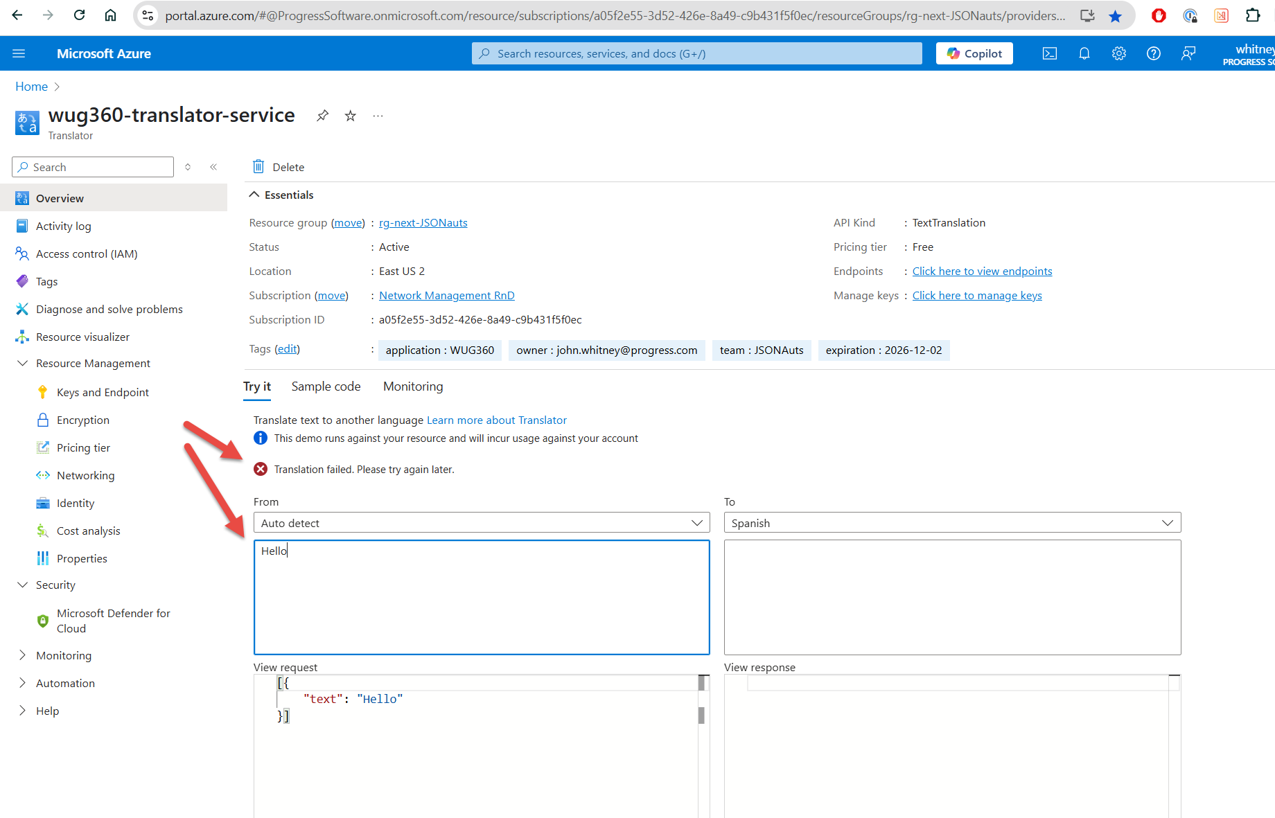Open the browser extensions puzzle icon
Image resolution: width=1275 pixels, height=818 pixels.
1253,15
